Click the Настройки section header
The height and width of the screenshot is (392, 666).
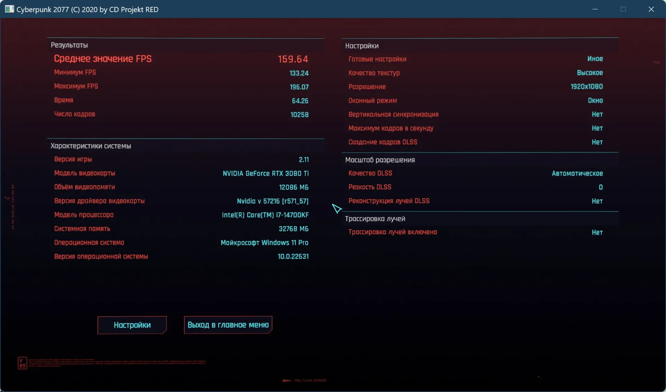pyautogui.click(x=362, y=46)
